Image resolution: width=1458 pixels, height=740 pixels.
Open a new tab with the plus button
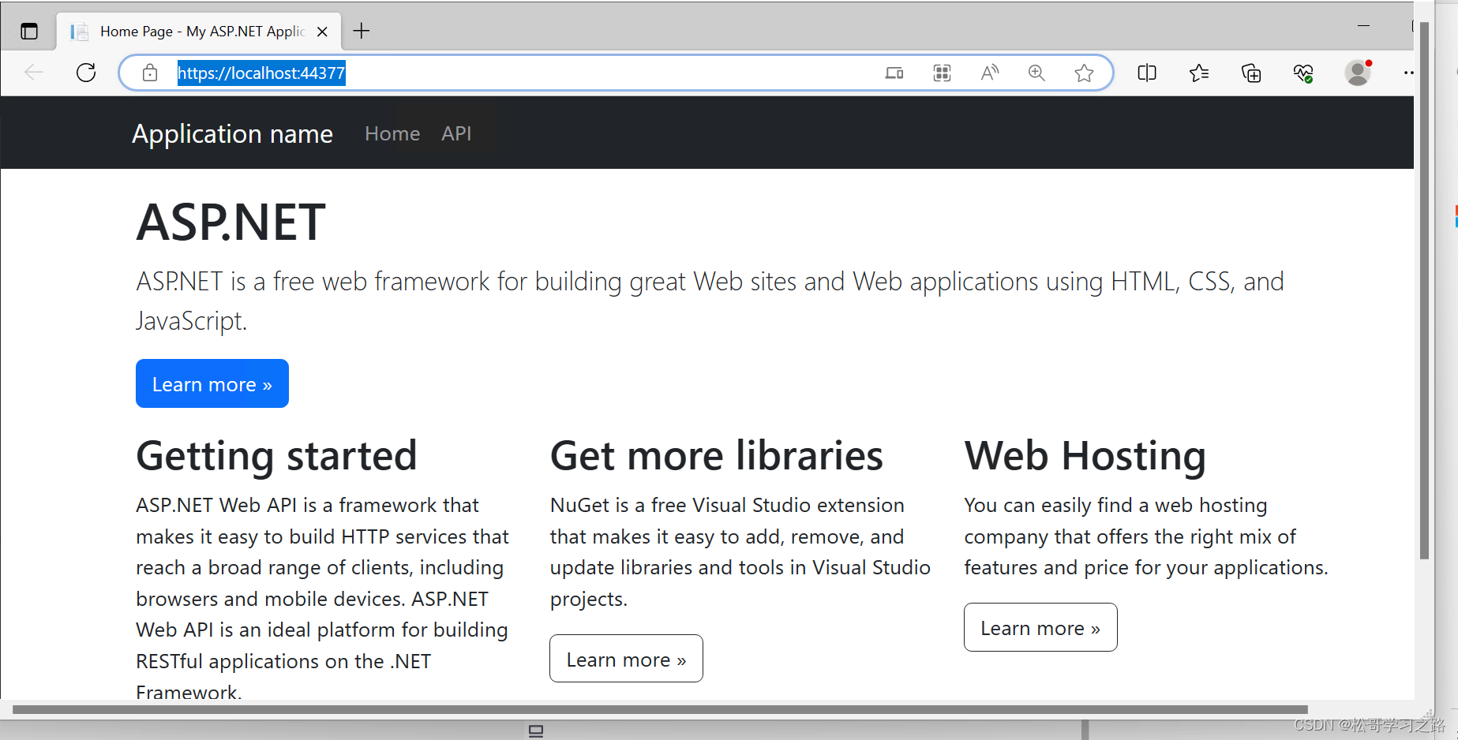[x=362, y=31]
